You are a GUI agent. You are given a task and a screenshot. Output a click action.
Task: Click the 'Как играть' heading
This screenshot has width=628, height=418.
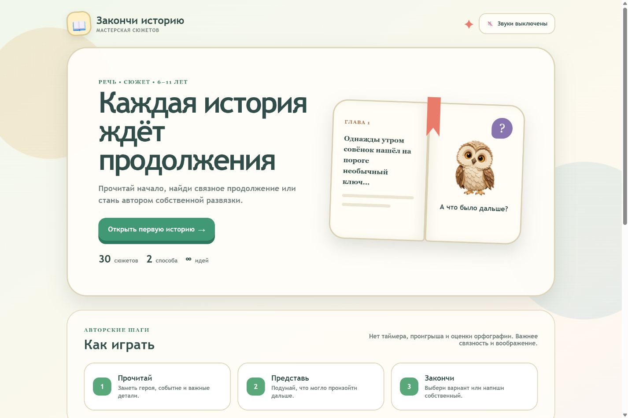(x=119, y=345)
